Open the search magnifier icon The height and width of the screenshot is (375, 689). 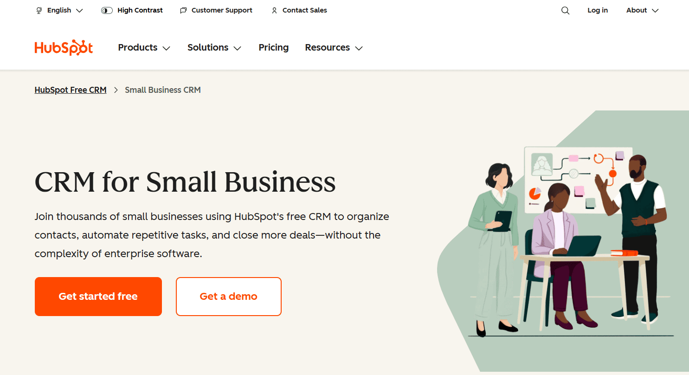[x=565, y=10]
